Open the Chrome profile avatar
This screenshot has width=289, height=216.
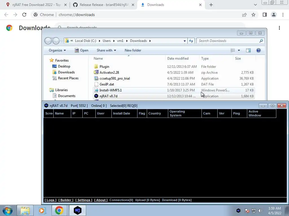click(x=274, y=15)
